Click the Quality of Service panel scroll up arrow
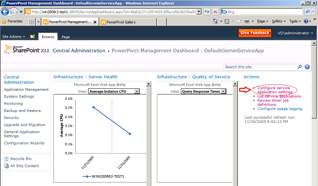318x186 pixels. tap(235, 84)
